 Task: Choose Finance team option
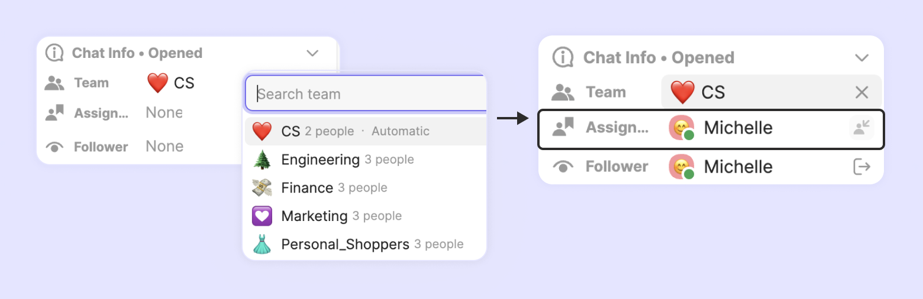click(307, 188)
